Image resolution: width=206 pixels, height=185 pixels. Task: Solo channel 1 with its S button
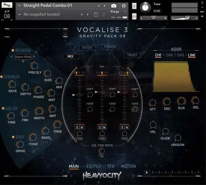click(x=77, y=128)
